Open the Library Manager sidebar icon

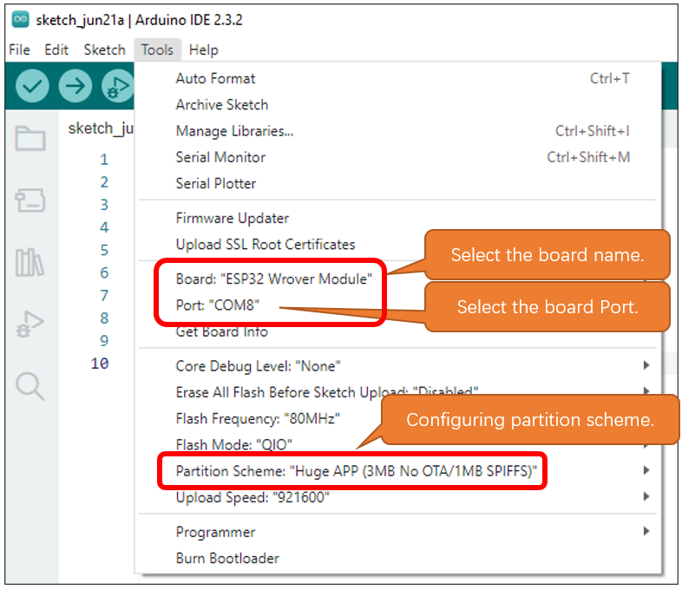point(30,262)
